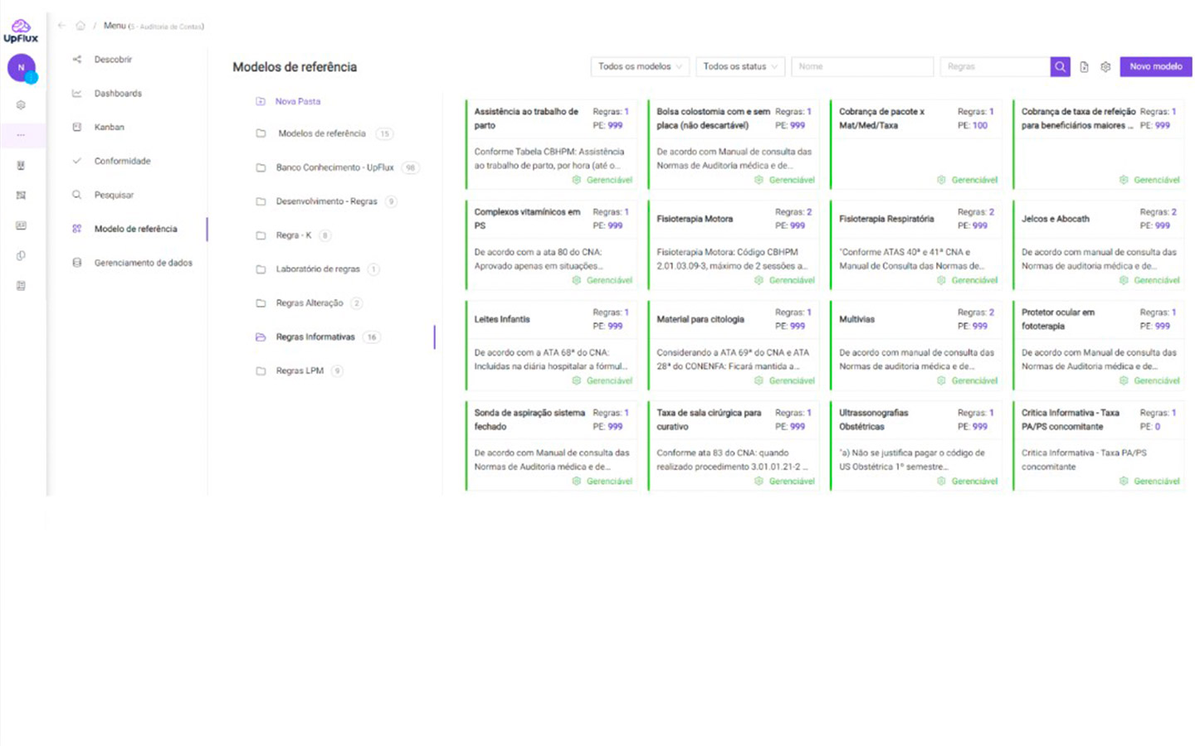The height and width of the screenshot is (746, 1195).
Task: Click the gear icon in left rail
Action: (x=21, y=105)
